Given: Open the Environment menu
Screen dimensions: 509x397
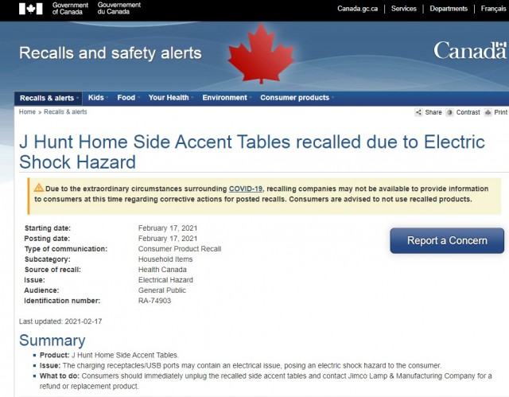Looking at the screenshot, I should [x=226, y=98].
